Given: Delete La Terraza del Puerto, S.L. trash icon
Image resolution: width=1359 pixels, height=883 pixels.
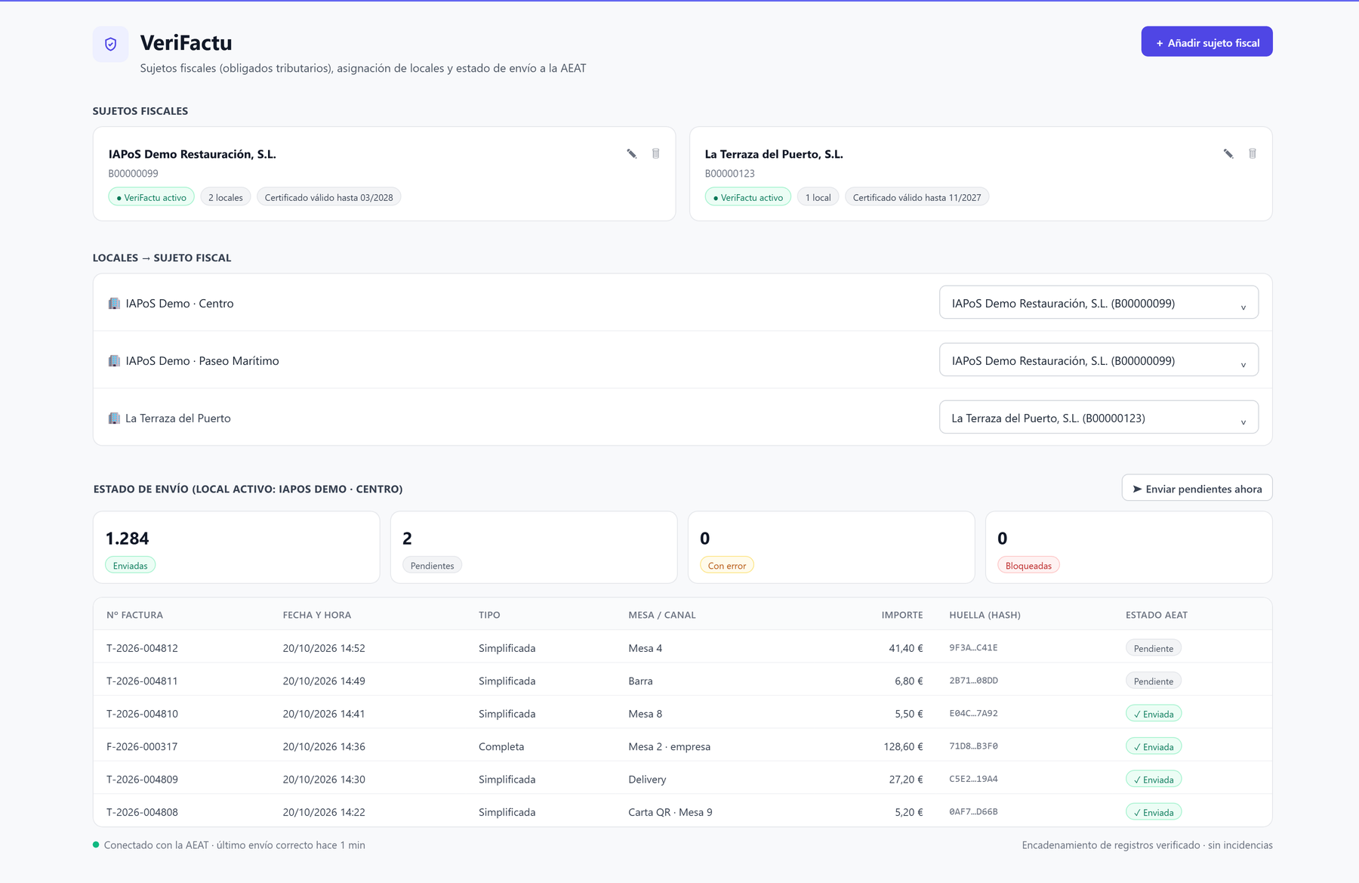Looking at the screenshot, I should (1253, 154).
